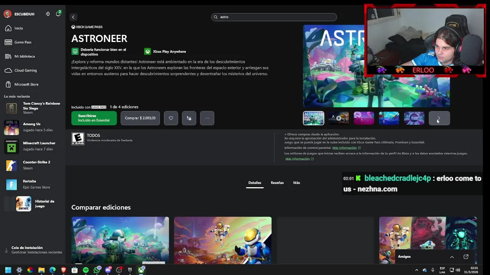Select the blue screenshot thumbnail

389,118
